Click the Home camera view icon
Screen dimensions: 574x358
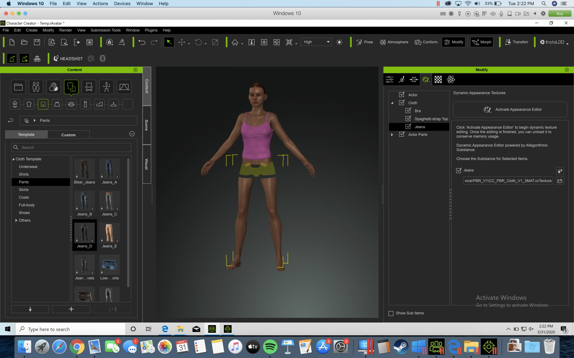click(x=235, y=42)
